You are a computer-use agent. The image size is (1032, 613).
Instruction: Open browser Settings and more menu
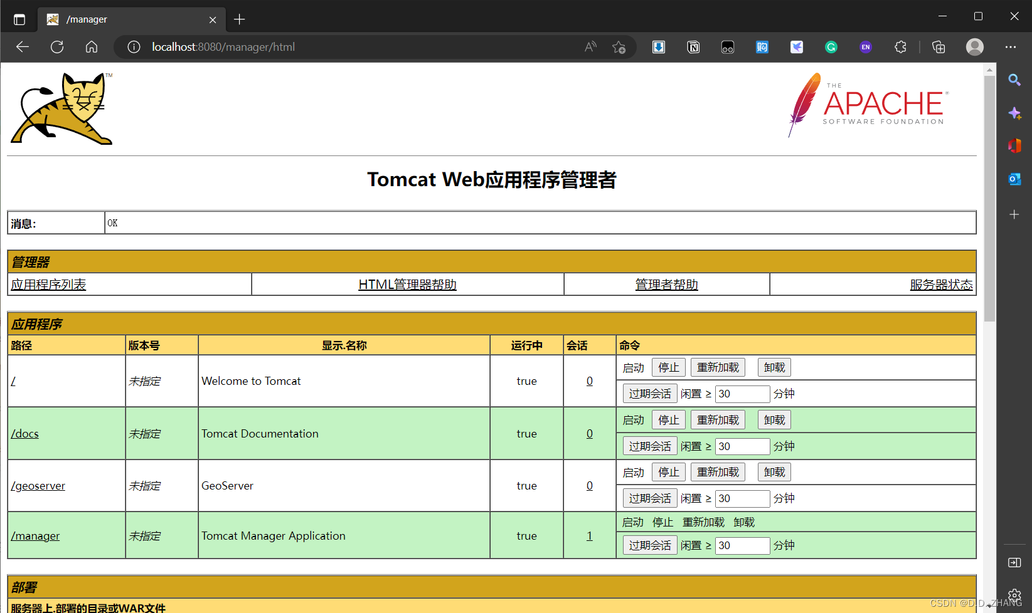point(1010,47)
